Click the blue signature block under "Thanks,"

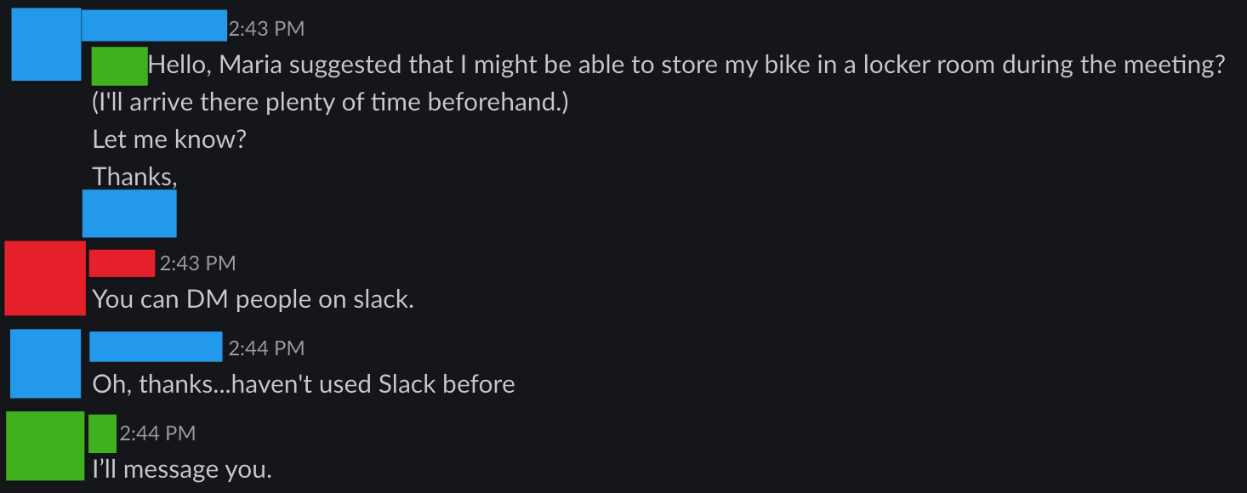pos(129,213)
